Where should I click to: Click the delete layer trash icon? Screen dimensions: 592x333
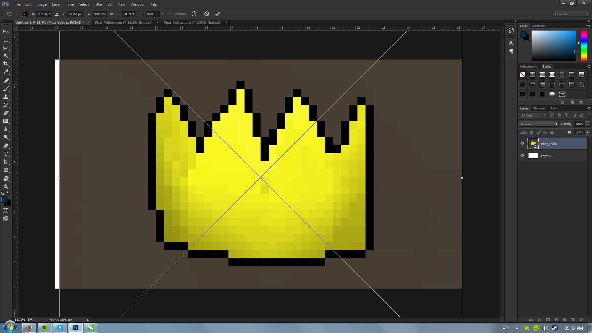(x=581, y=320)
